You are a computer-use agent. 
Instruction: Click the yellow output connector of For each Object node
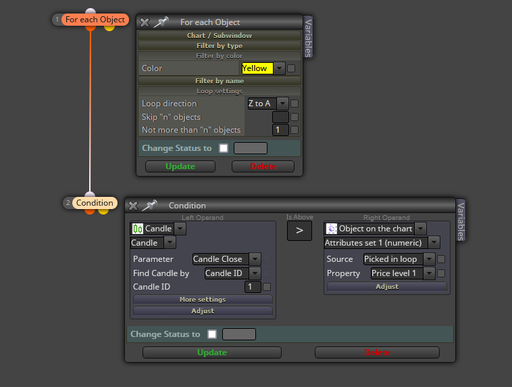point(109,28)
